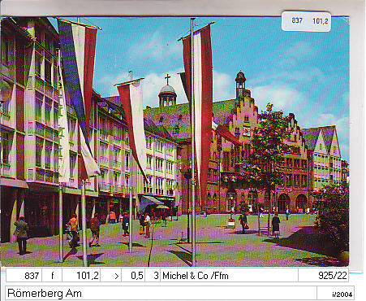Click the '>' arrow cell
The image size is (366, 301).
(111, 276)
